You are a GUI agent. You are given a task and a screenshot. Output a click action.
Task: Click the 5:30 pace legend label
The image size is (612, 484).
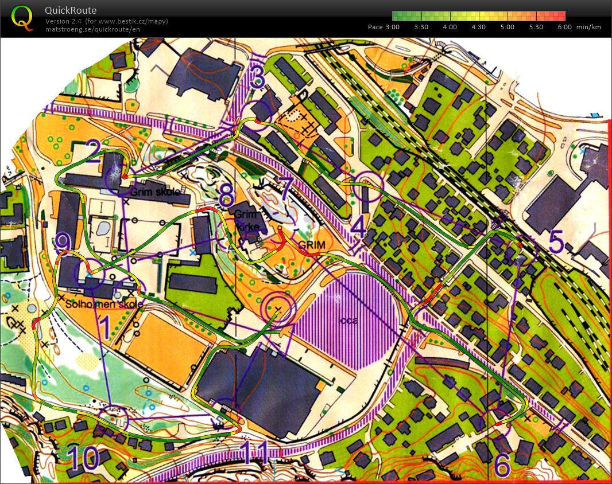point(536,27)
